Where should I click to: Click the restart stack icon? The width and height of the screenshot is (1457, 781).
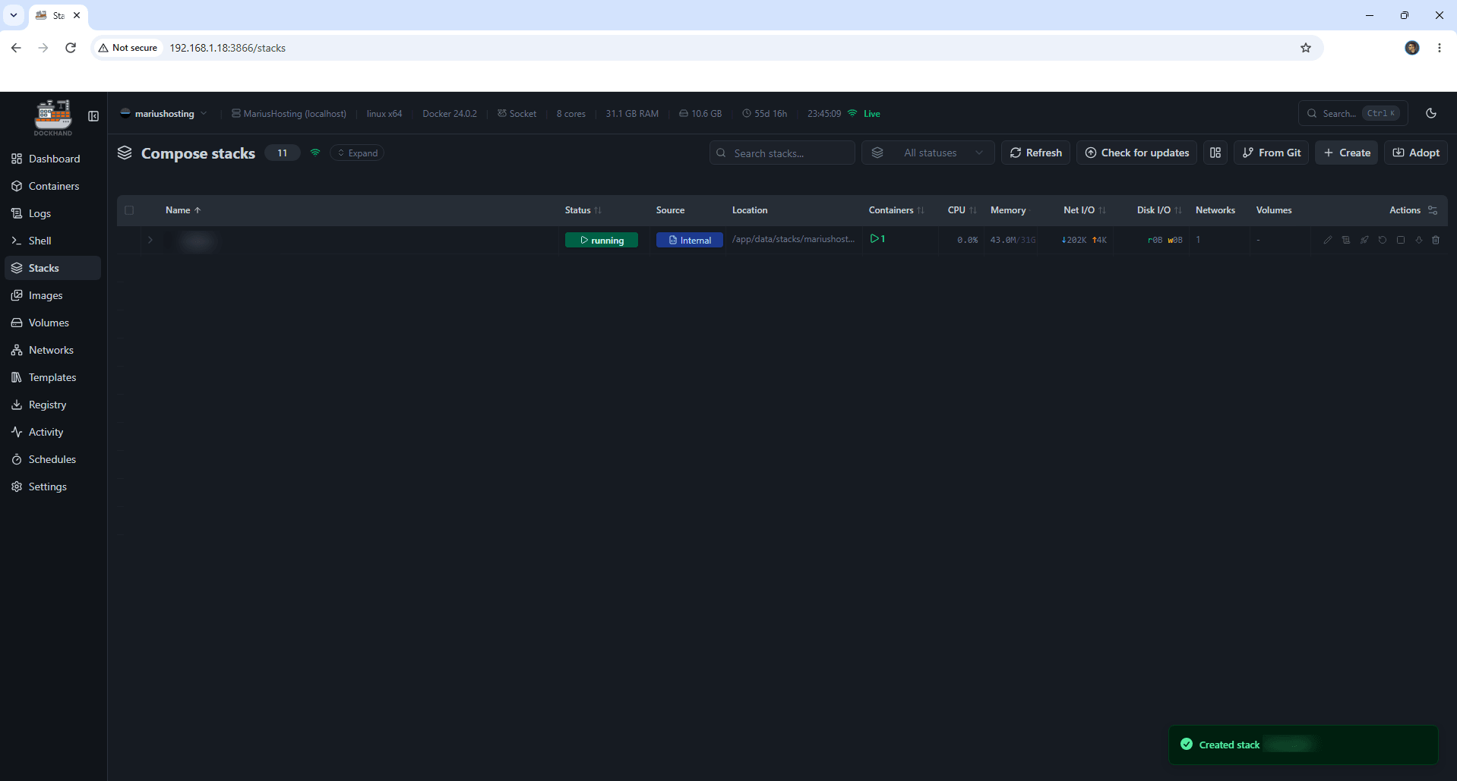(1382, 240)
